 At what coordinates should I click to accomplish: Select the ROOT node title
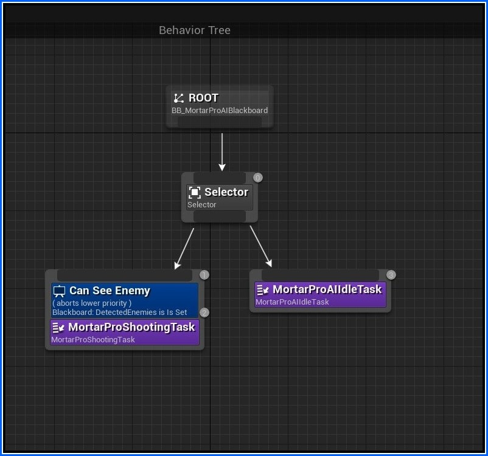click(204, 98)
